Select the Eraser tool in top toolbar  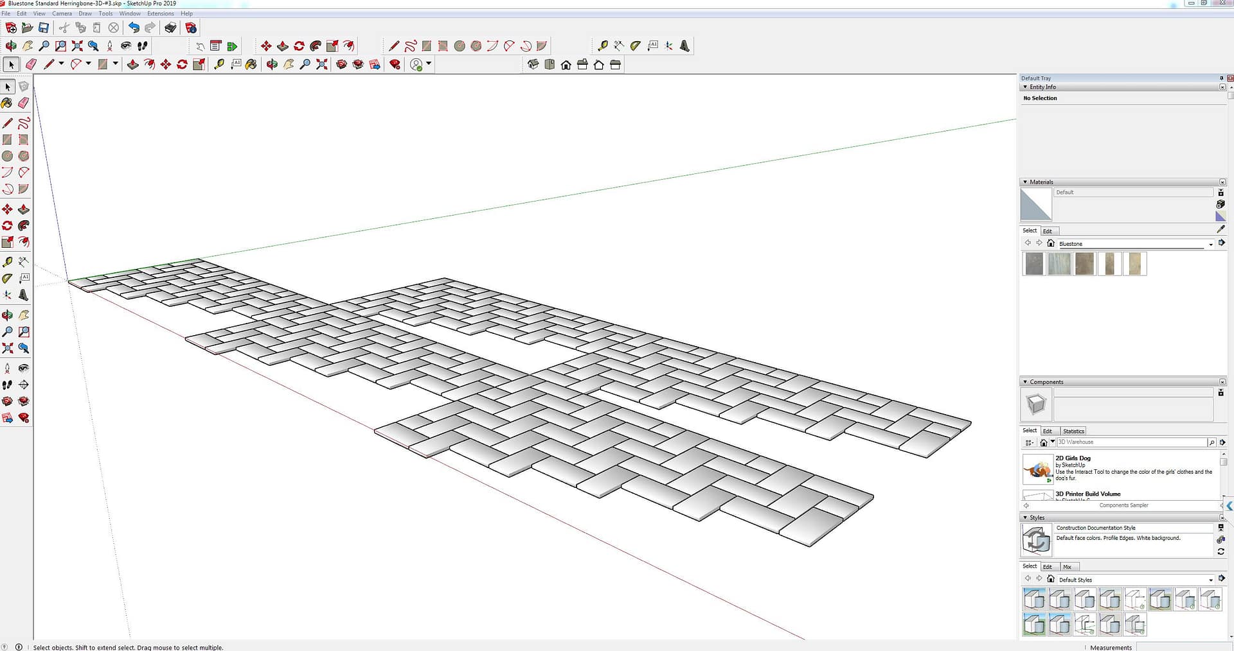click(x=31, y=64)
